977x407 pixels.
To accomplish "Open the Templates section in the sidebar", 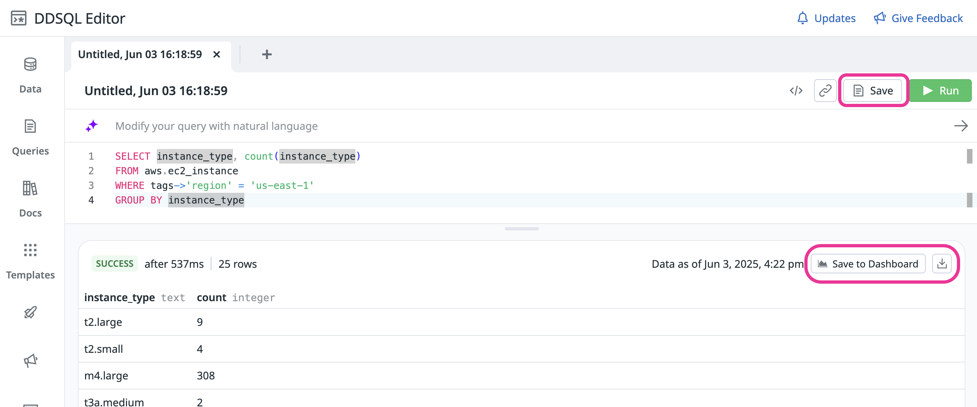I will [30, 261].
